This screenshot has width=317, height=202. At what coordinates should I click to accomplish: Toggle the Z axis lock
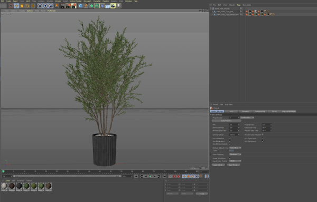point(51,6)
